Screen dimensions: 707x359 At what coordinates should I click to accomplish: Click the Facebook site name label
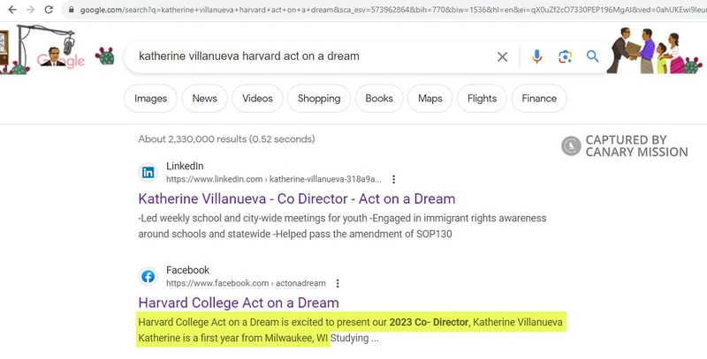pyautogui.click(x=188, y=270)
